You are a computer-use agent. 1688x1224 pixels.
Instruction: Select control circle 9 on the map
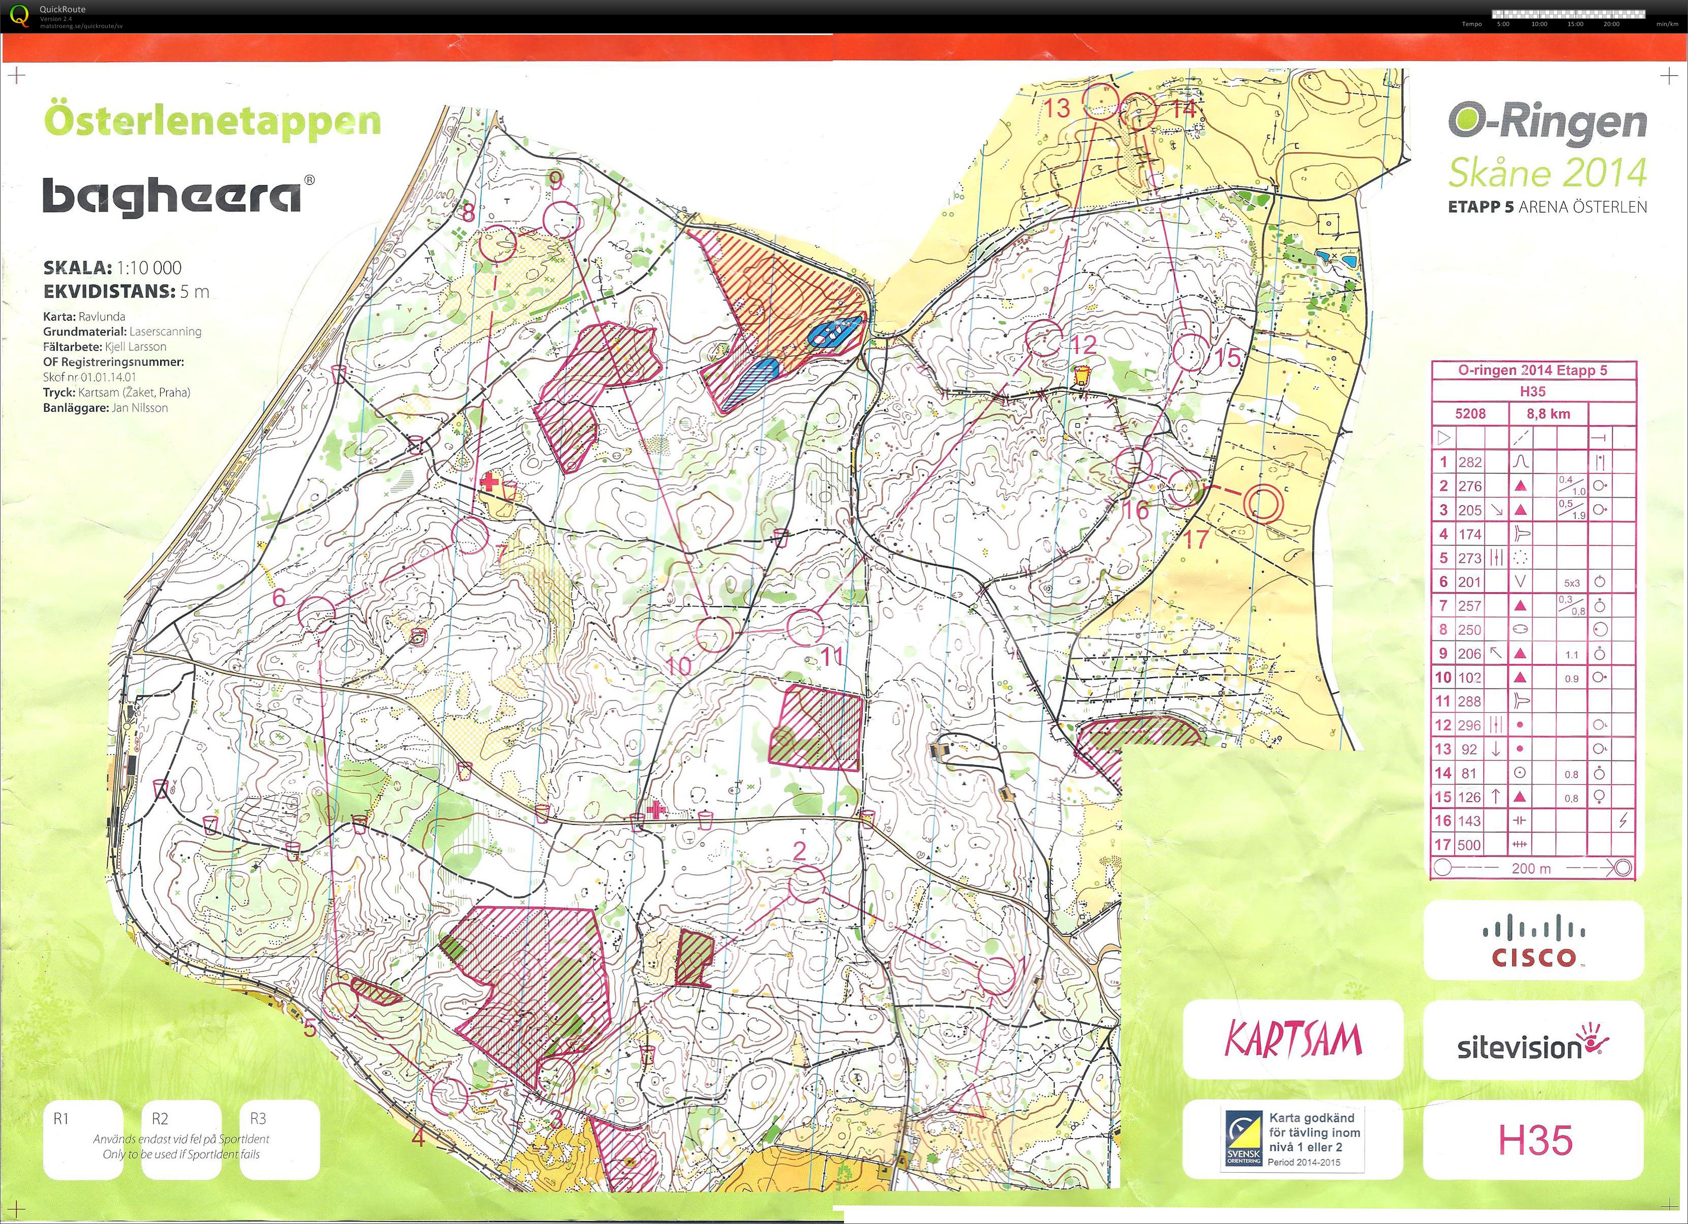click(561, 220)
